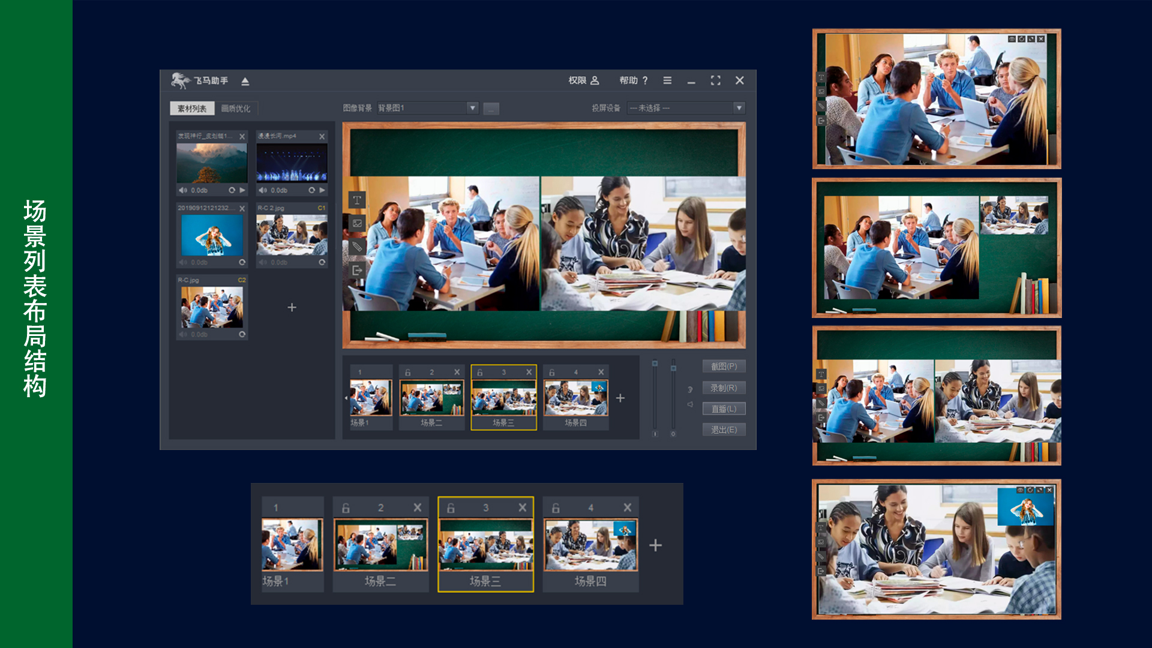Viewport: 1152px width, 648px height.
Task: Mute the mountain video's speaker icon
Action: (182, 190)
